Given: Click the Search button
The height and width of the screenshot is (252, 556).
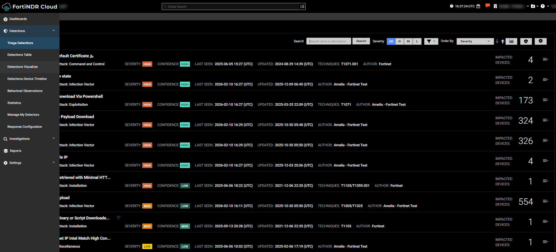Looking at the screenshot, I should click(361, 41).
